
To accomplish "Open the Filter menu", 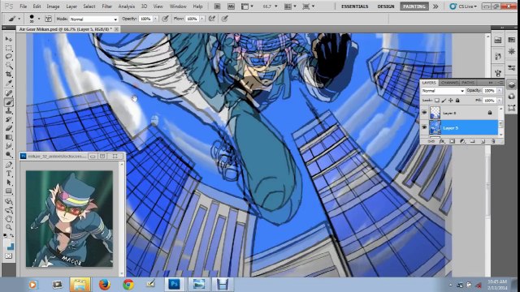I will pyautogui.click(x=106, y=6).
